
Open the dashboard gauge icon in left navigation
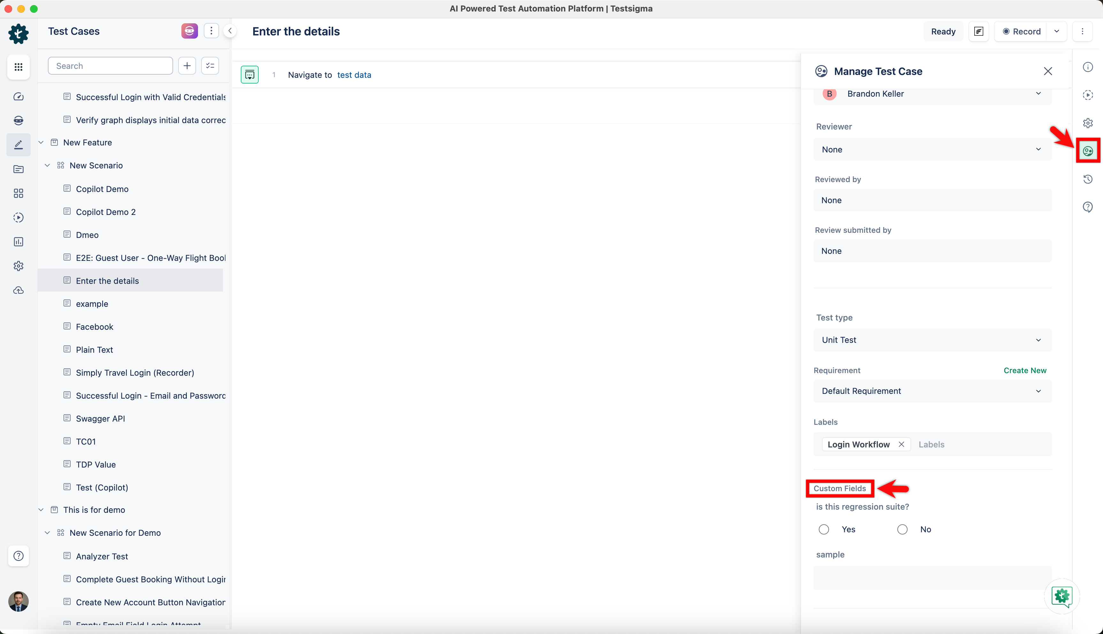click(x=18, y=96)
